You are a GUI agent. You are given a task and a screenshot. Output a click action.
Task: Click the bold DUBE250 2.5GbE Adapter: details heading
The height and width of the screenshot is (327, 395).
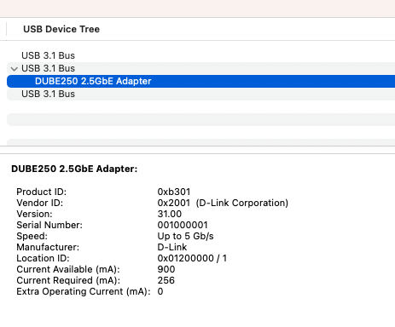pos(74,169)
